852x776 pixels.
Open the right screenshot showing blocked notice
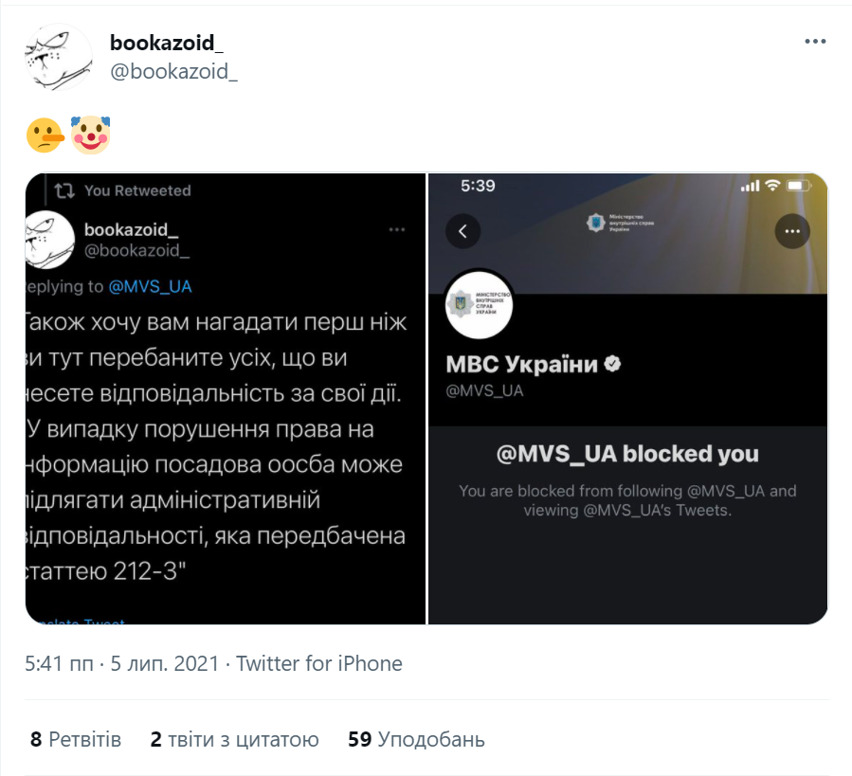[x=627, y=398]
